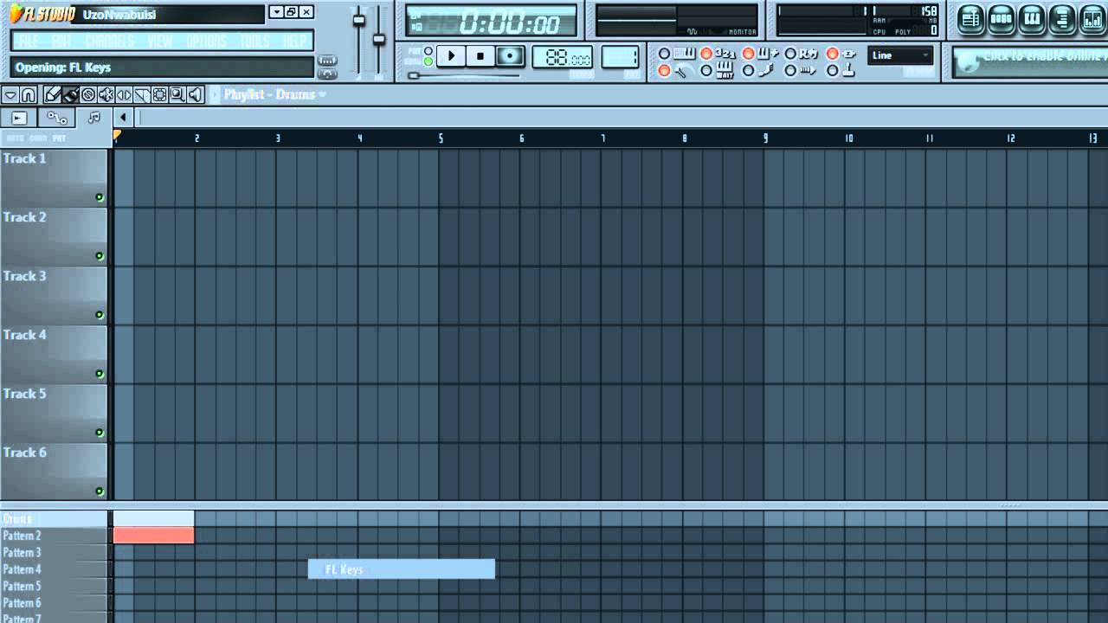Open the HELP menu
The width and height of the screenshot is (1108, 623).
pyautogui.click(x=294, y=42)
